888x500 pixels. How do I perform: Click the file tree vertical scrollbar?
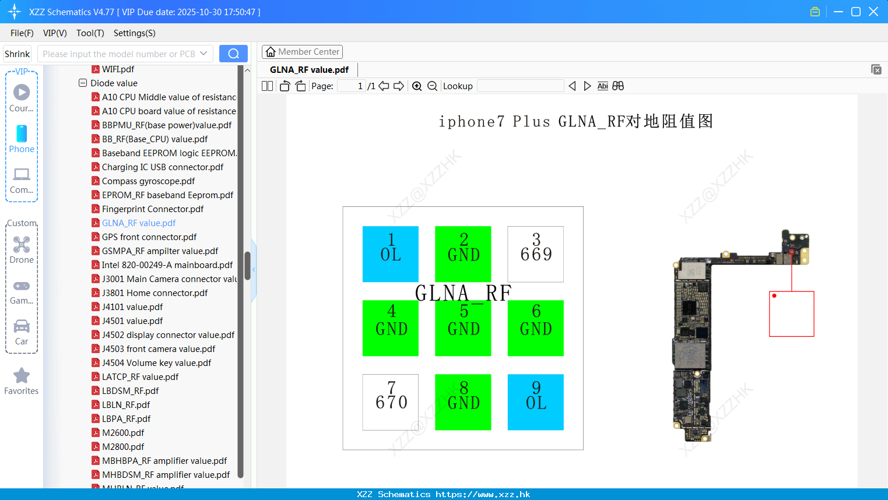(x=247, y=265)
